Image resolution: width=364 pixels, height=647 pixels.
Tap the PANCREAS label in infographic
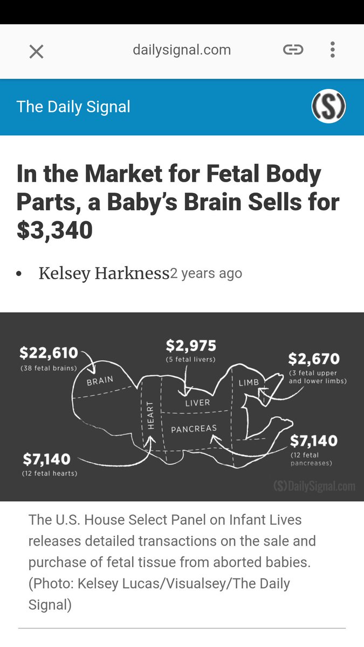click(x=194, y=429)
